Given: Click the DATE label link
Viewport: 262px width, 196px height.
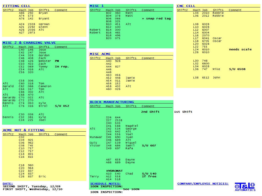Looking at the screenshot, I should point(8,184).
